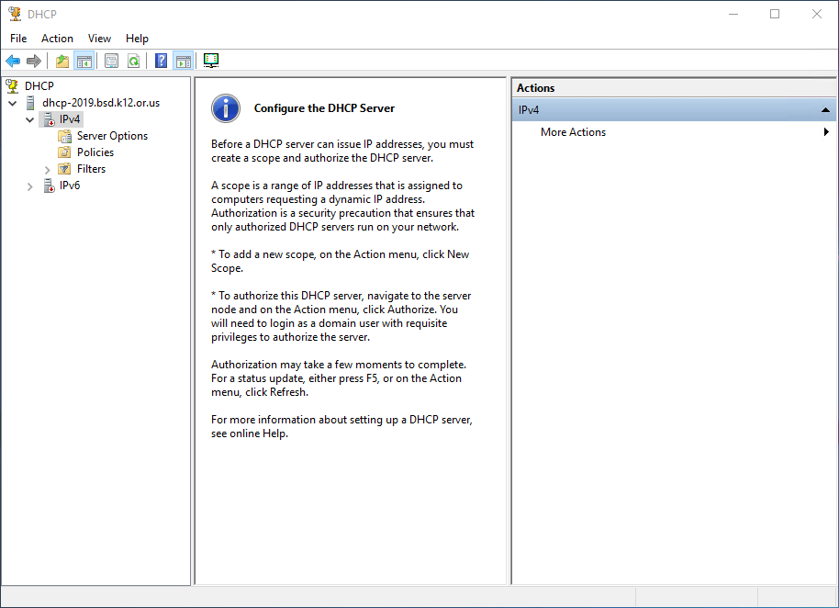The image size is (839, 608).
Task: Collapse the IPv4 section in Actions pane
Action: tap(825, 110)
